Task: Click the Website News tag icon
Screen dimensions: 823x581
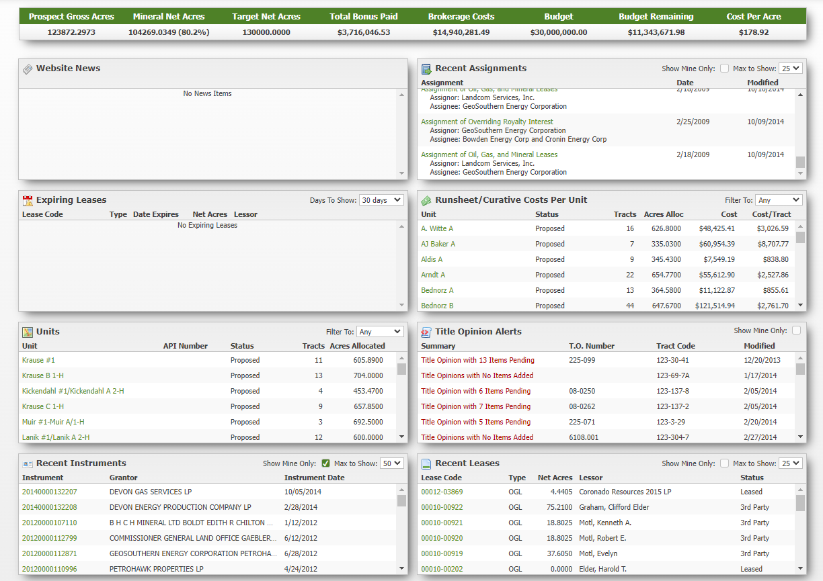Action: pos(28,69)
